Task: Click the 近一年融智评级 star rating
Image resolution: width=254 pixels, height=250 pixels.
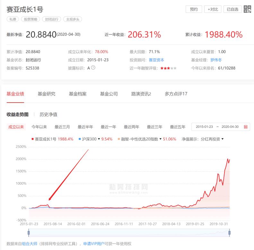Action: pos(168,68)
